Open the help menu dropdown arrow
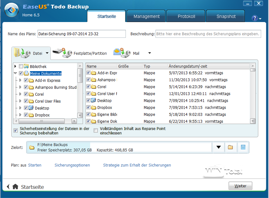269x198 pixels. 260,19
